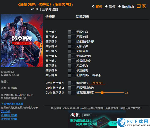This screenshot has height=128, width=150.
Task: Select 简体 language radio button
Action: (93, 6)
